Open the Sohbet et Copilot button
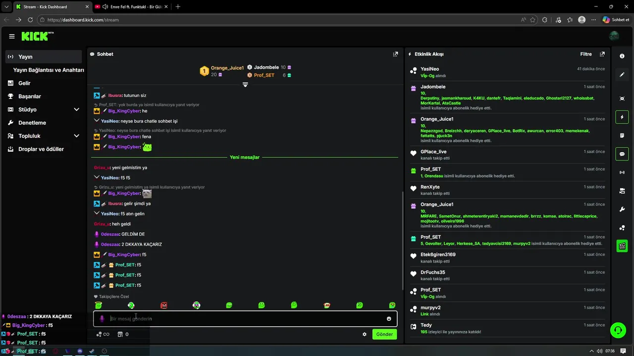This screenshot has height=356, width=634. [x=616, y=20]
